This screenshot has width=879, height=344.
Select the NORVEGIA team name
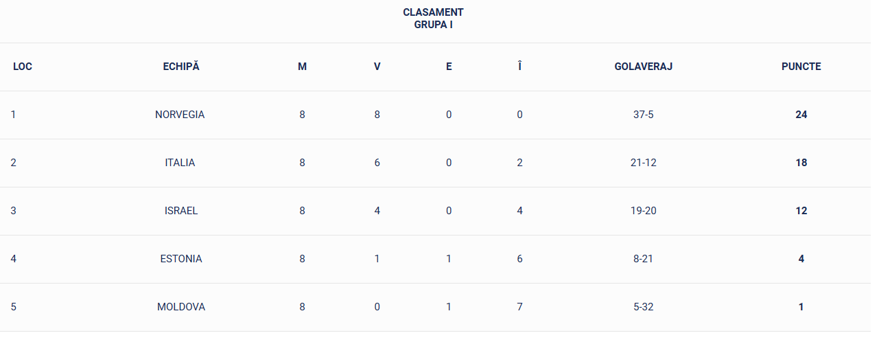coord(180,115)
